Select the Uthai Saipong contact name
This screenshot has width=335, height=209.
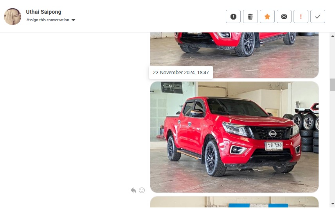click(x=43, y=12)
